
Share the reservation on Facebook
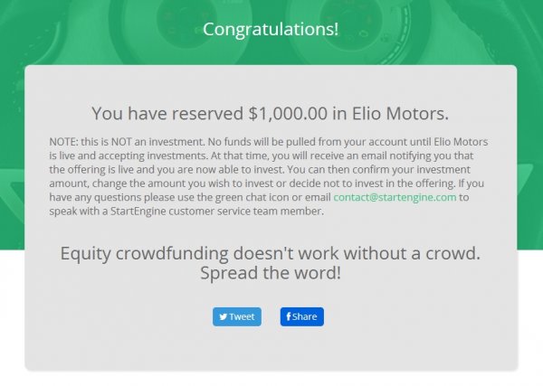pyautogui.click(x=302, y=316)
